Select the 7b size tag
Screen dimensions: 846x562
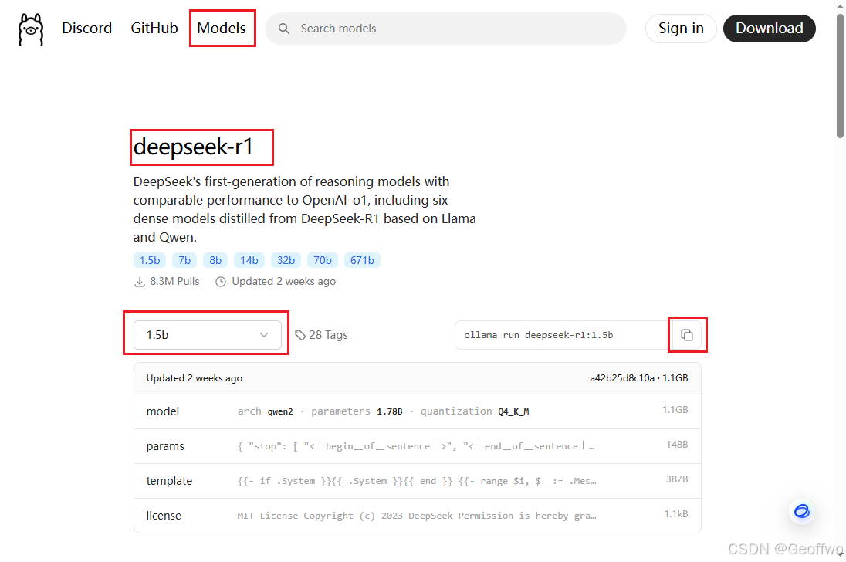(x=184, y=260)
